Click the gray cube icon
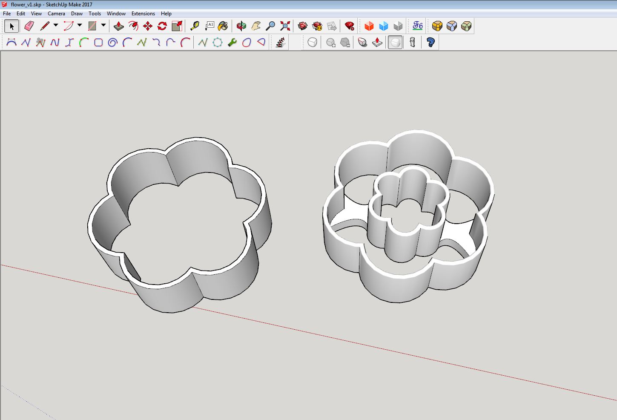The image size is (617, 420). point(398,26)
